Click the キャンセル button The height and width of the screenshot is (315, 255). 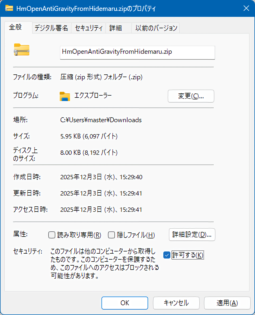(176, 303)
